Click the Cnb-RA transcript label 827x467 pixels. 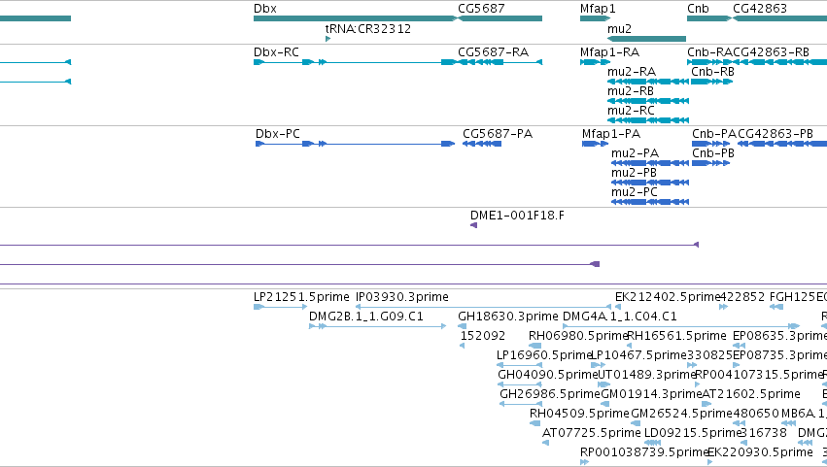coord(710,52)
